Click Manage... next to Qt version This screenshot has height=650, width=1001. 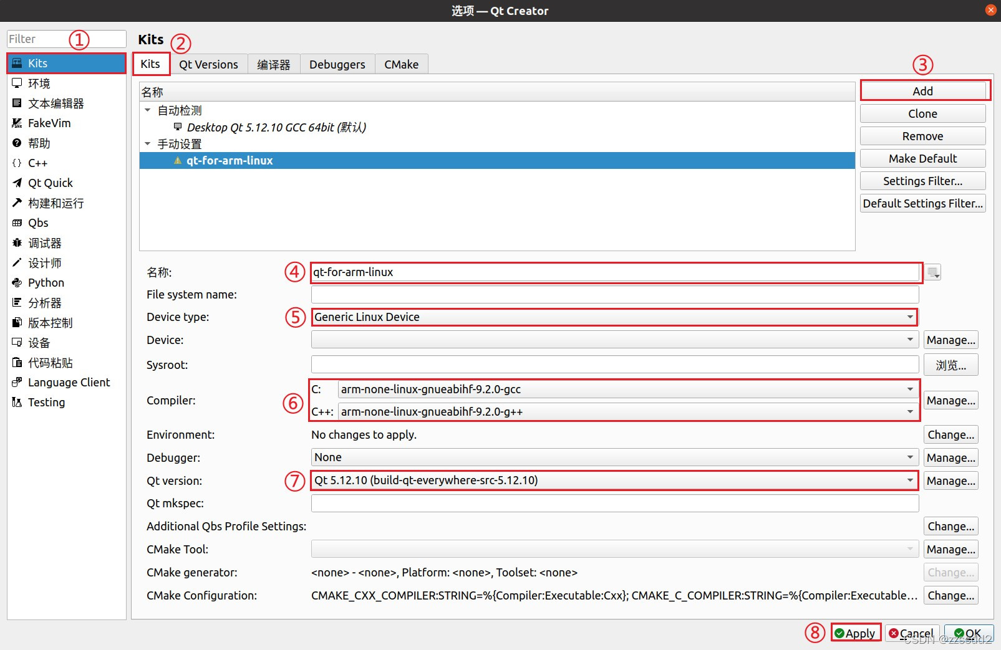(951, 480)
